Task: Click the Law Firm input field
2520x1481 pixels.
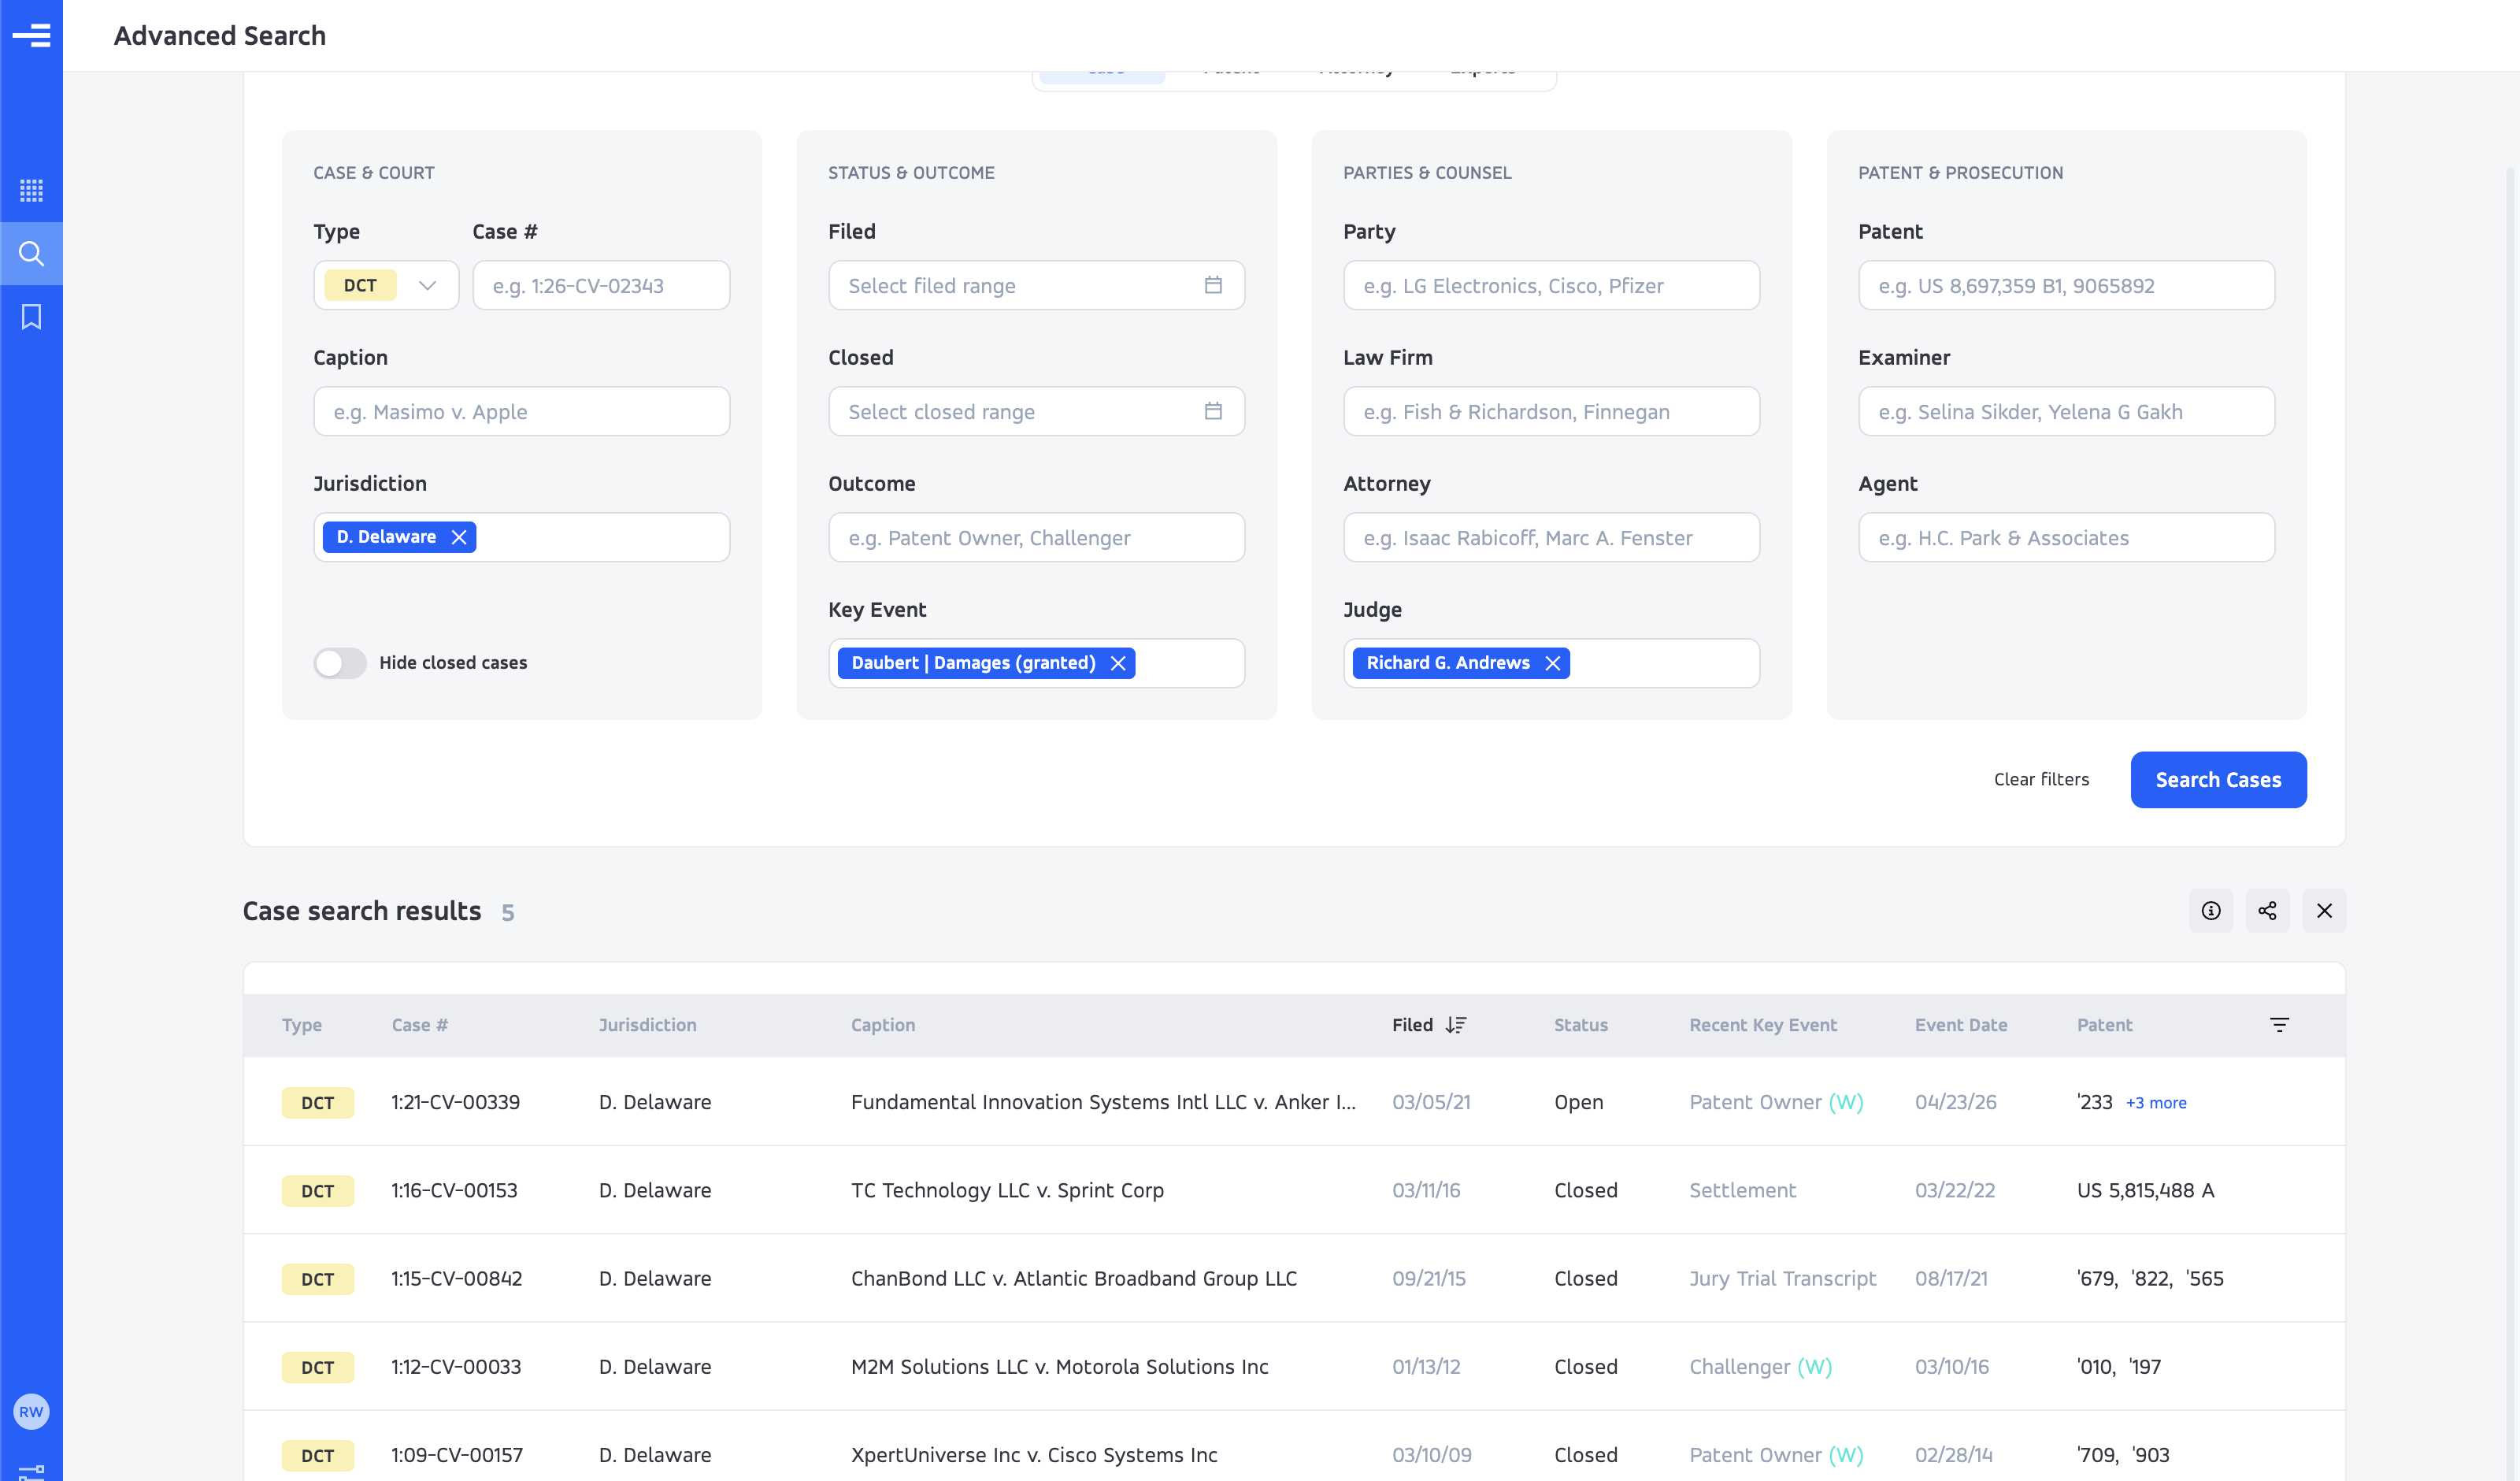Action: click(1552, 411)
